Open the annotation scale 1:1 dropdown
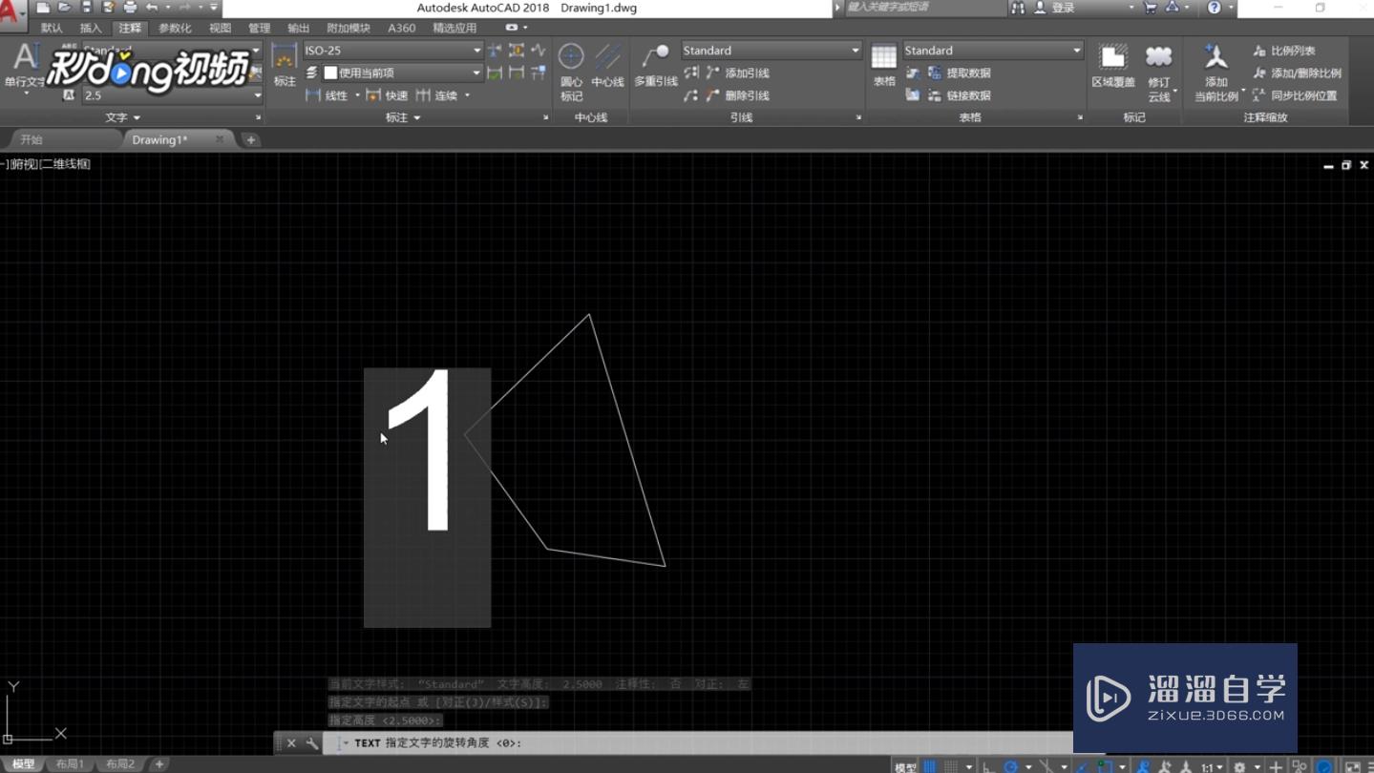This screenshot has width=1374, height=773. [1212, 766]
